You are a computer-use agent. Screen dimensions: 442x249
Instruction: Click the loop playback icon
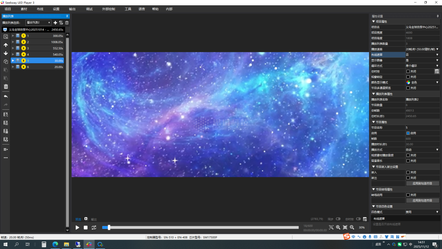(94, 228)
